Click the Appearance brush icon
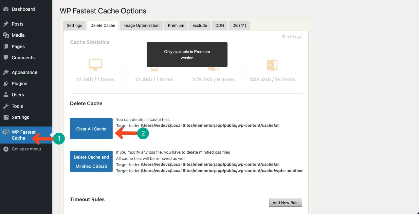The image size is (419, 214). tap(6, 72)
